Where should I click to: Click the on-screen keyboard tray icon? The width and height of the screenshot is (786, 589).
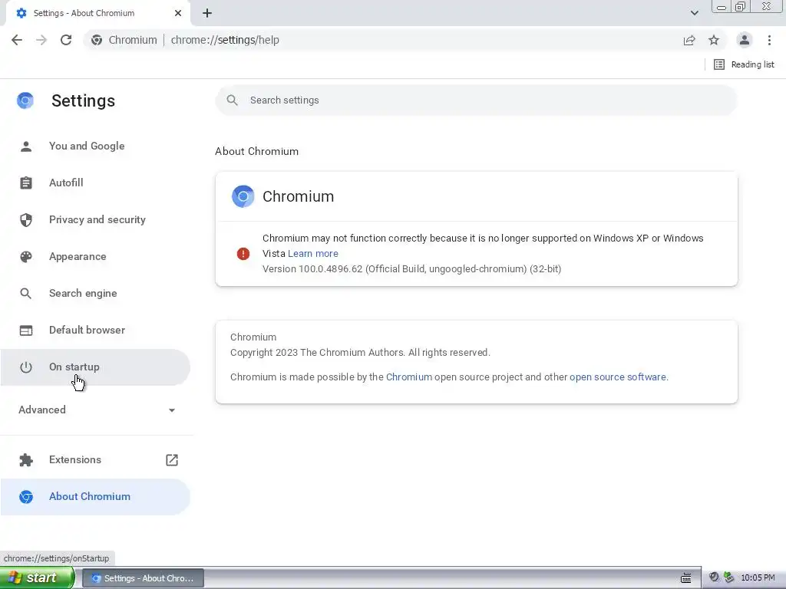pos(686,578)
